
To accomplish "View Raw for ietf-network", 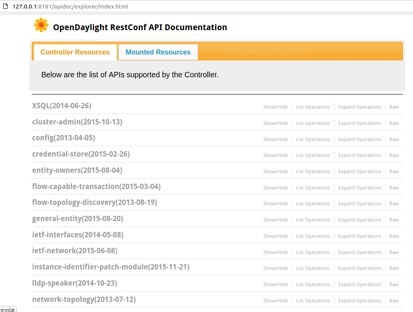I will tap(394, 252).
